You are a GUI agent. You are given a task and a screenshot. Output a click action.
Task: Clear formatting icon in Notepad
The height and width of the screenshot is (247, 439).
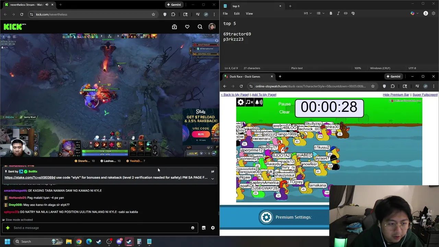point(353,13)
